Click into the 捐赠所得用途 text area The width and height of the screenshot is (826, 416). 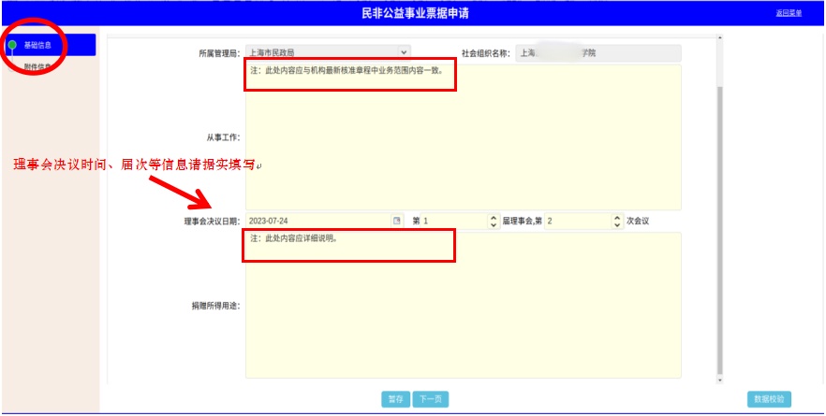click(463, 305)
